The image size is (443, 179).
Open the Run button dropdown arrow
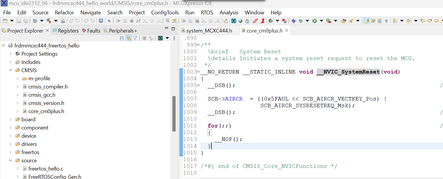click(321, 21)
